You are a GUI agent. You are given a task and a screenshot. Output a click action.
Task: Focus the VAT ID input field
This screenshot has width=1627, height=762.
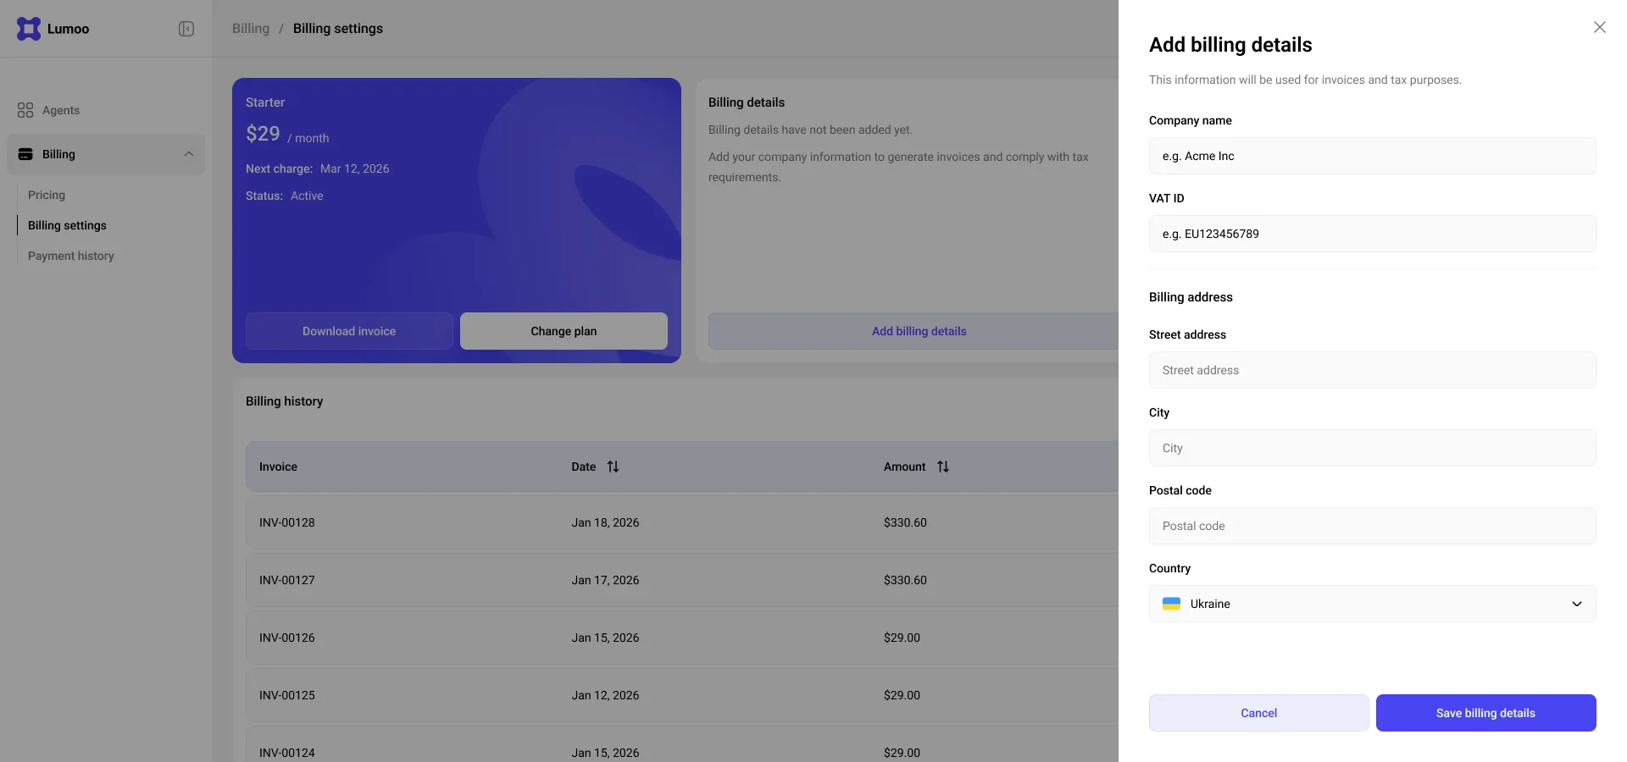(x=1373, y=234)
